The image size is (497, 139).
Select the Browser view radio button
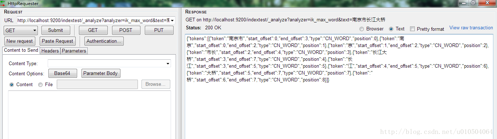362,29
